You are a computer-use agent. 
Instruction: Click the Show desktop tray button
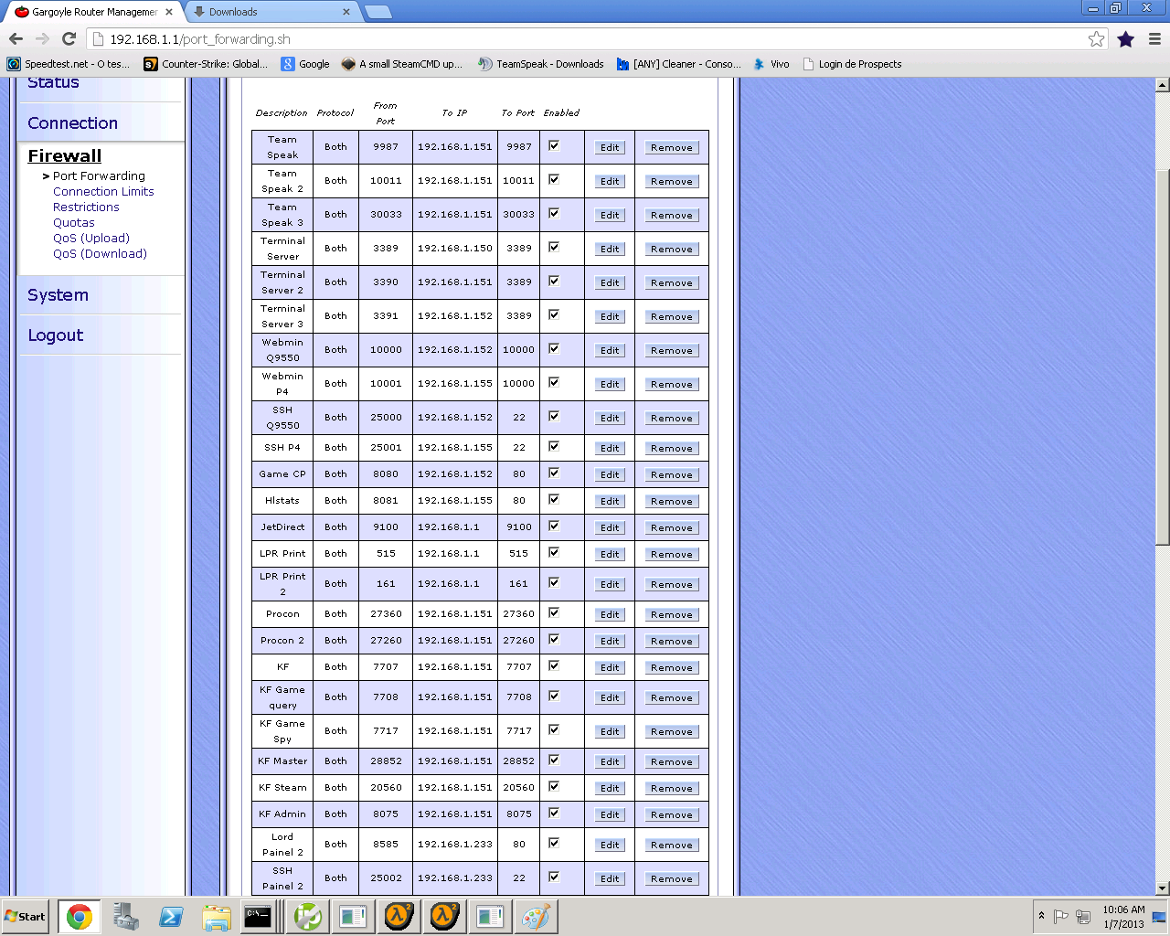click(x=1158, y=917)
